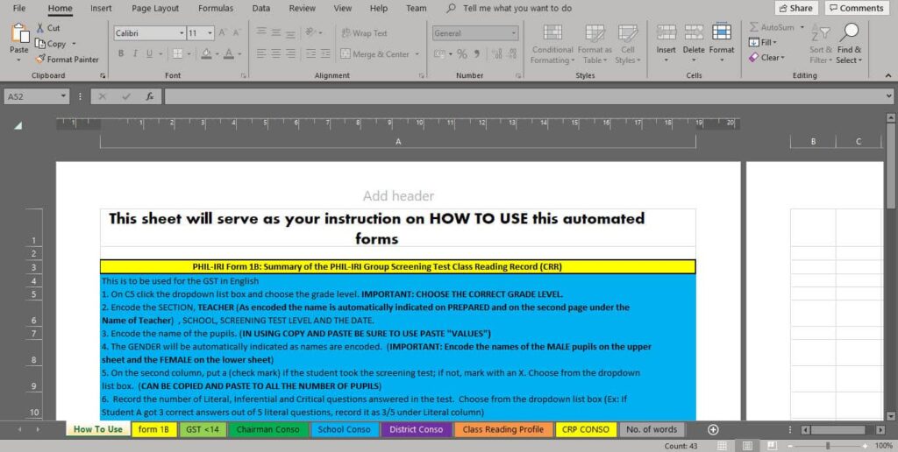The width and height of the screenshot is (898, 452).
Task: Expand the General number format dropdown
Action: pos(514,33)
